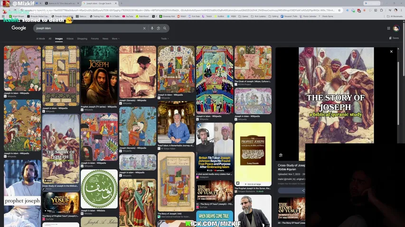Screen dimensions: 405x227
Task: Switch to the News tab
Action: [x=105, y=39]
